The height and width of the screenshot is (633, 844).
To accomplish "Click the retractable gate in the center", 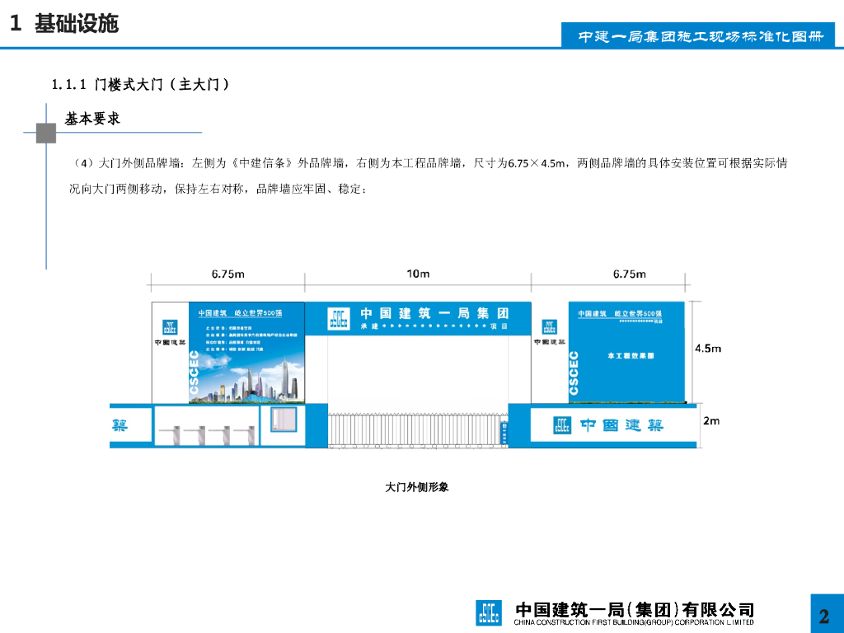I will 416,431.
